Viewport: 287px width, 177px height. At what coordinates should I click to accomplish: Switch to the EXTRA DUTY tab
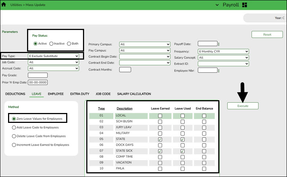[80, 94]
